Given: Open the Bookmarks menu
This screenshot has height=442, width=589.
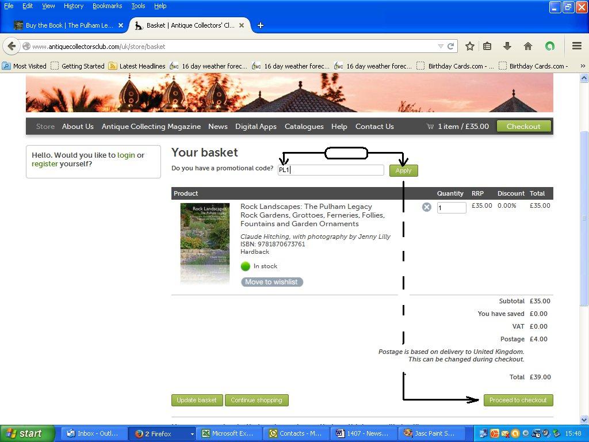Looking at the screenshot, I should (107, 6).
